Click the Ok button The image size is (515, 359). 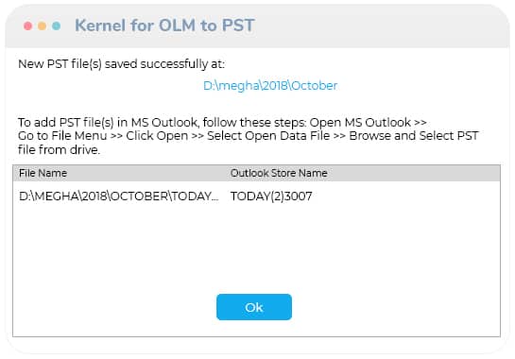click(254, 307)
